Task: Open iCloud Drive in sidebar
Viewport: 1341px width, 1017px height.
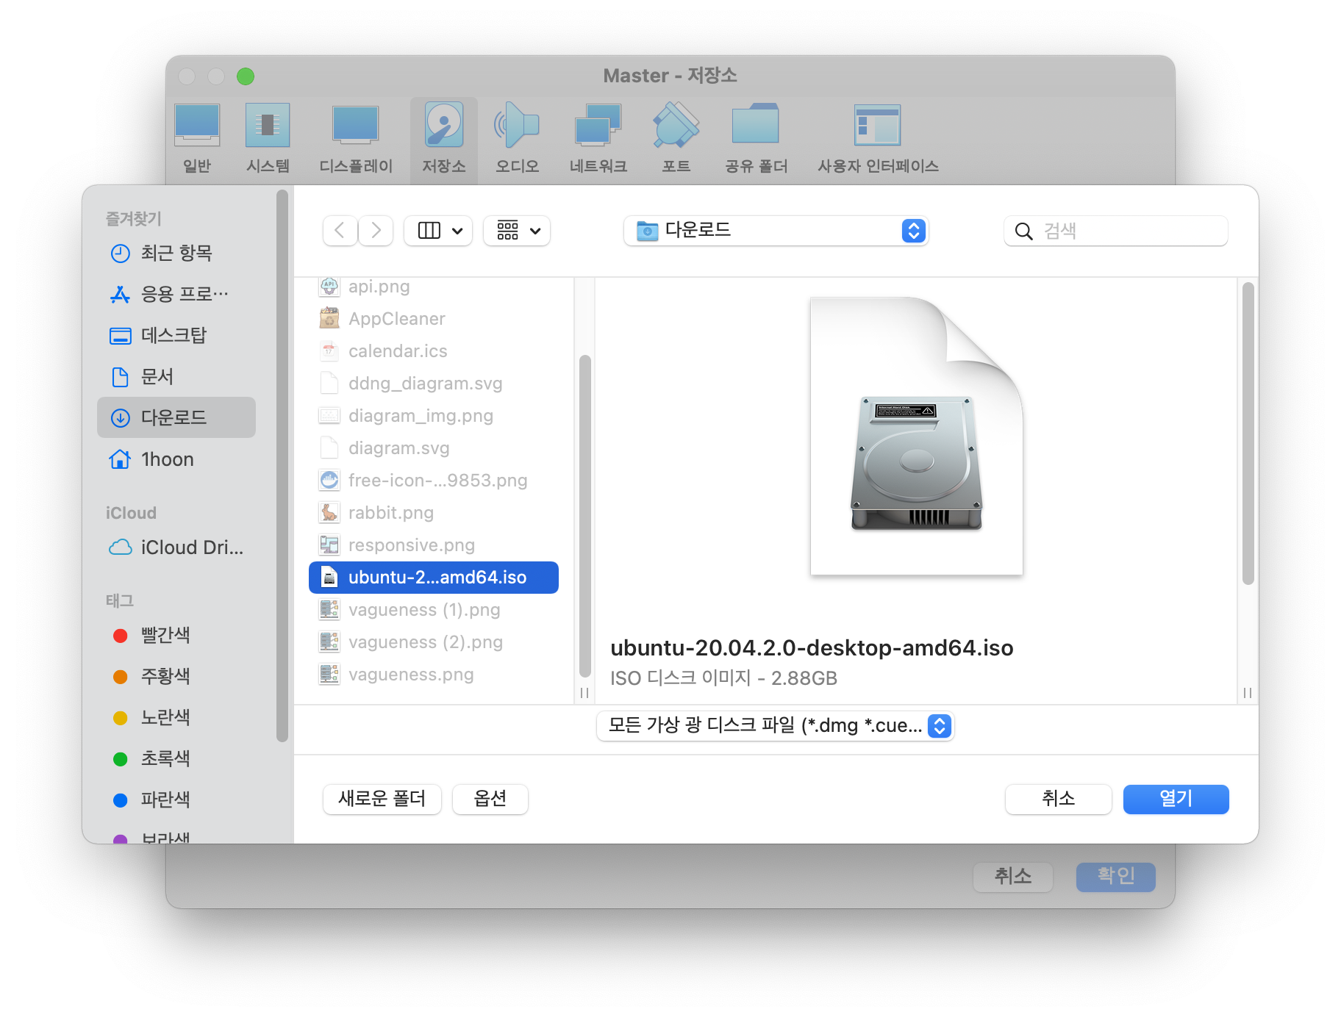Action: pyautogui.click(x=176, y=547)
